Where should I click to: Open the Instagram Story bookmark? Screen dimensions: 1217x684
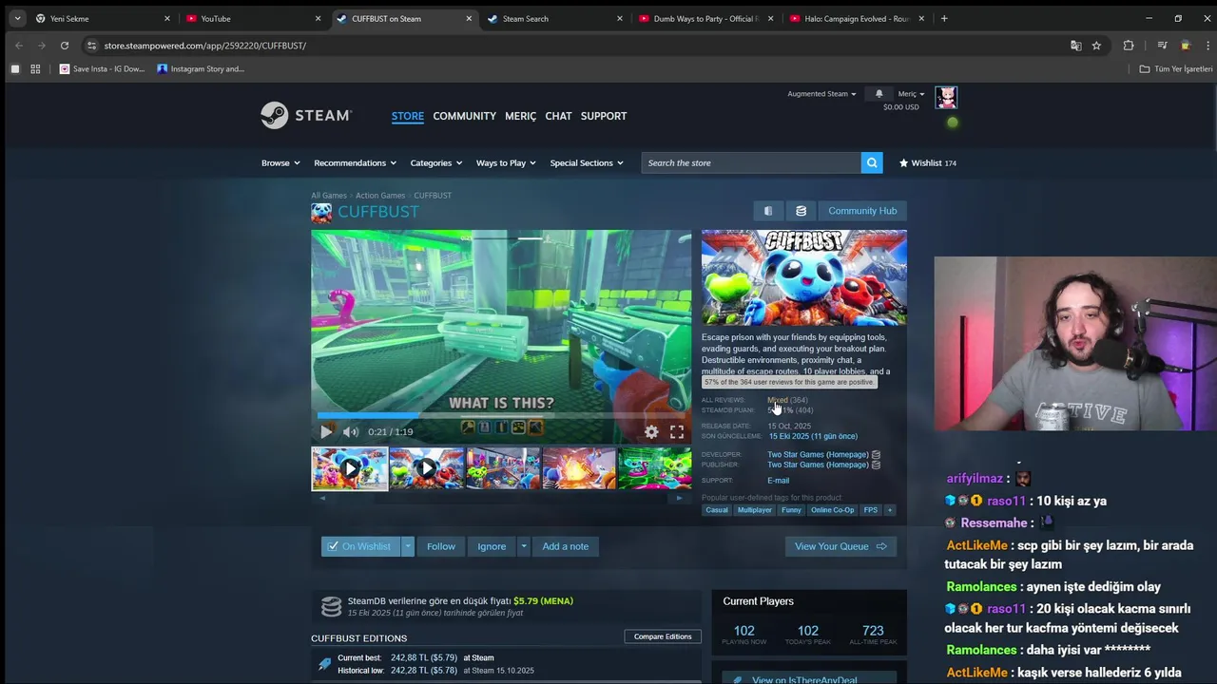tap(202, 68)
